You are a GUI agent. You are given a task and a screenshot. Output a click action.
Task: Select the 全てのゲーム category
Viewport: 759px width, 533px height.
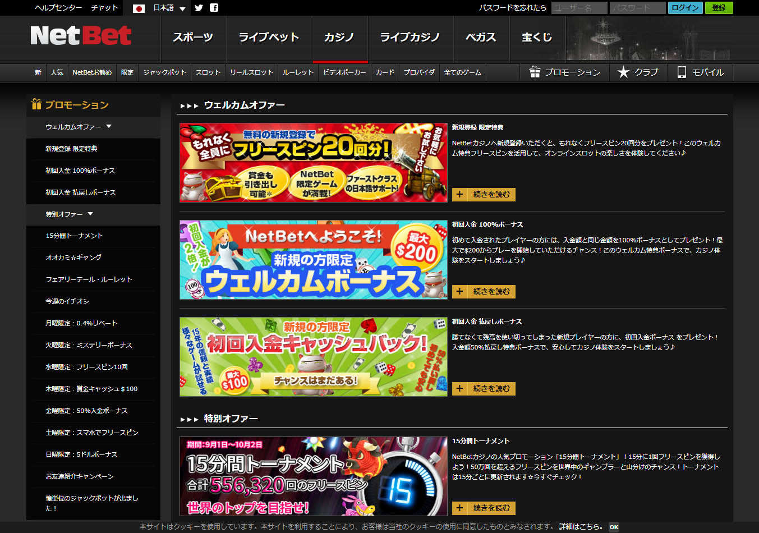tap(463, 72)
